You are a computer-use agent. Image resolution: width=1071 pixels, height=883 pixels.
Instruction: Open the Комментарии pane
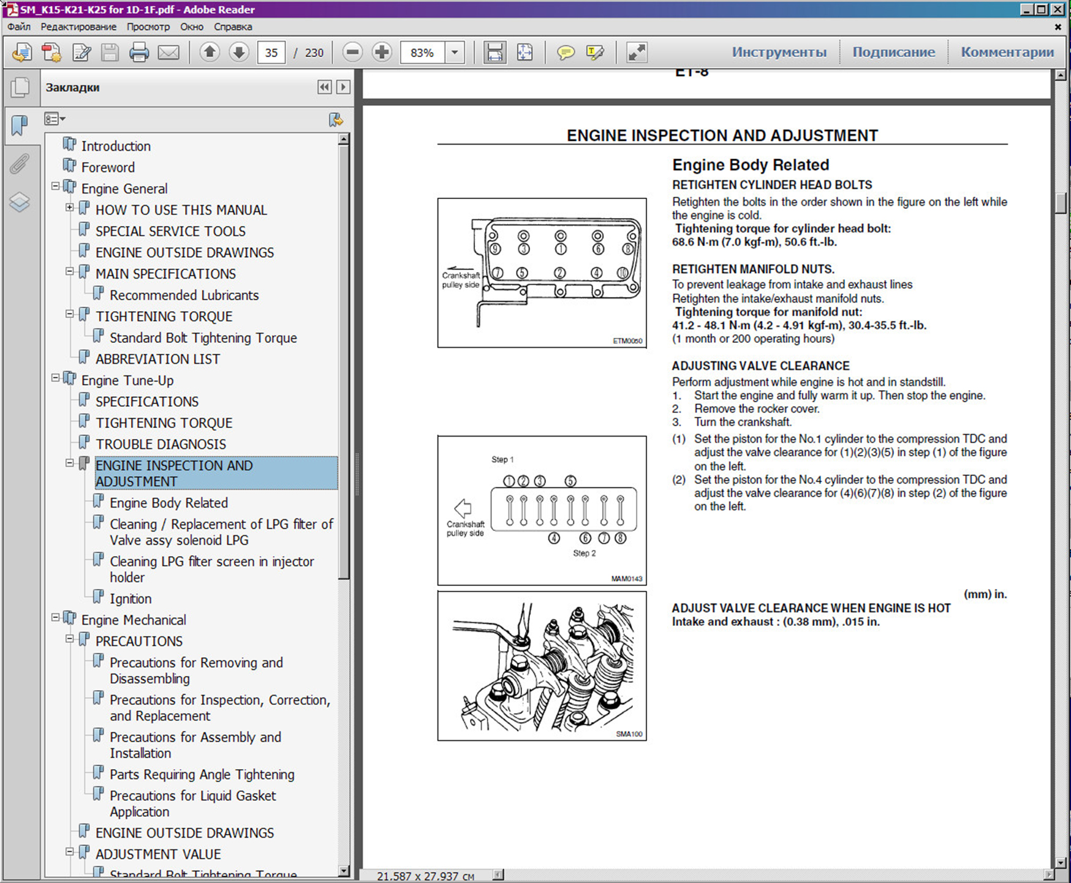[x=1007, y=53]
